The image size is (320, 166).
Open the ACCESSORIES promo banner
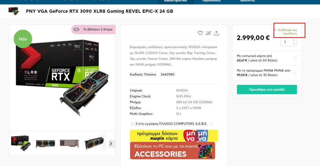coord(172,151)
